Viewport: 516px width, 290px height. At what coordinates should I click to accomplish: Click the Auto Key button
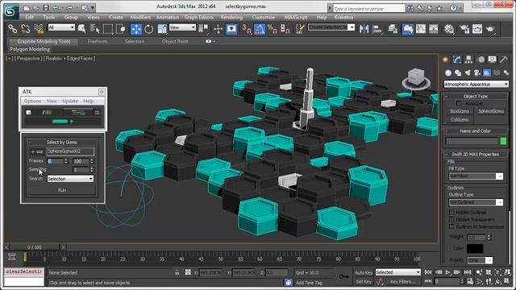coord(364,272)
